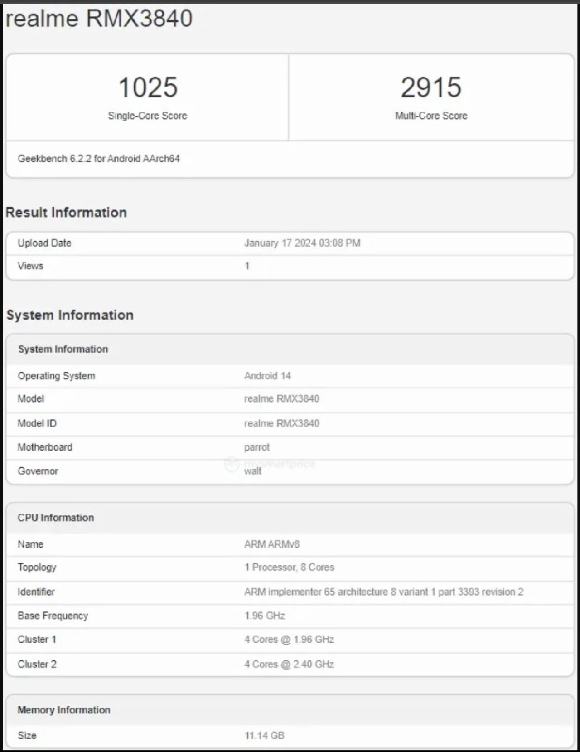
Task: Select realme RMX3840 in the Model row
Action: pyautogui.click(x=281, y=398)
